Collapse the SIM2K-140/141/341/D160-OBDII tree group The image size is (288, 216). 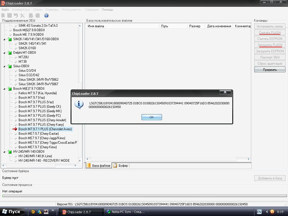click(4, 39)
